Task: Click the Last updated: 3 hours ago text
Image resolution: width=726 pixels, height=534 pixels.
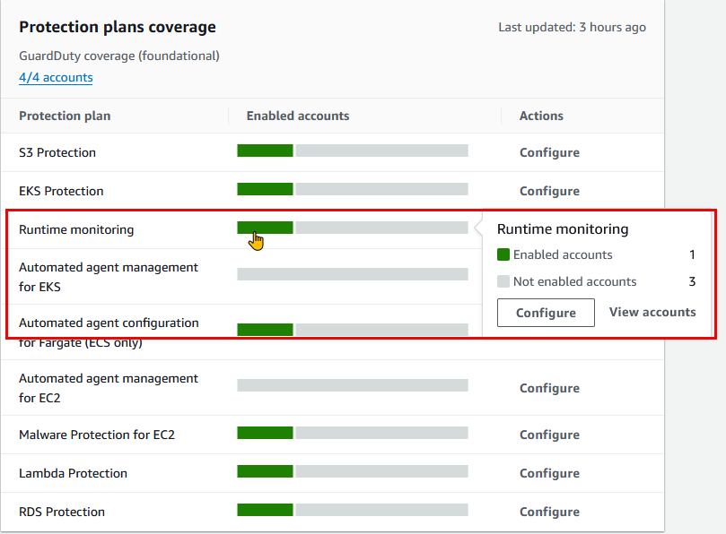Action: pyautogui.click(x=572, y=27)
